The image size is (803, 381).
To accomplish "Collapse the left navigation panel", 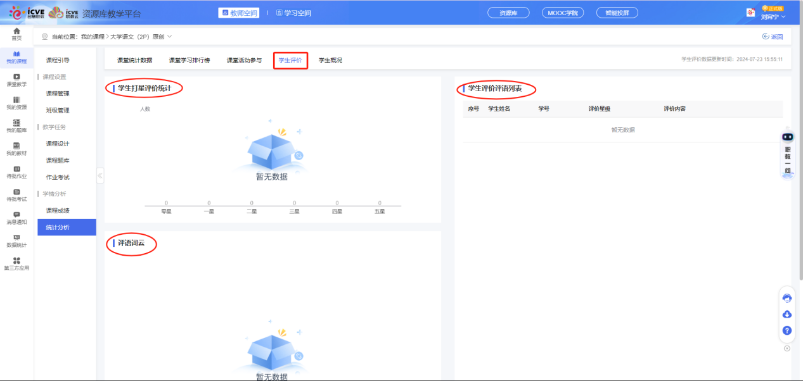I will 100,177.
